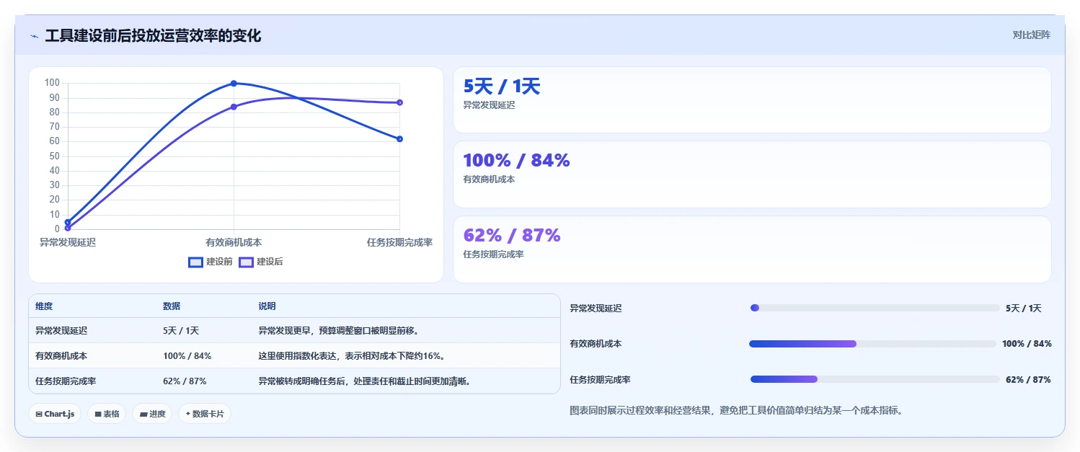1080x452 pixels.
Task: Click the 建设前 data point at 有效商机成本
Action: [234, 84]
